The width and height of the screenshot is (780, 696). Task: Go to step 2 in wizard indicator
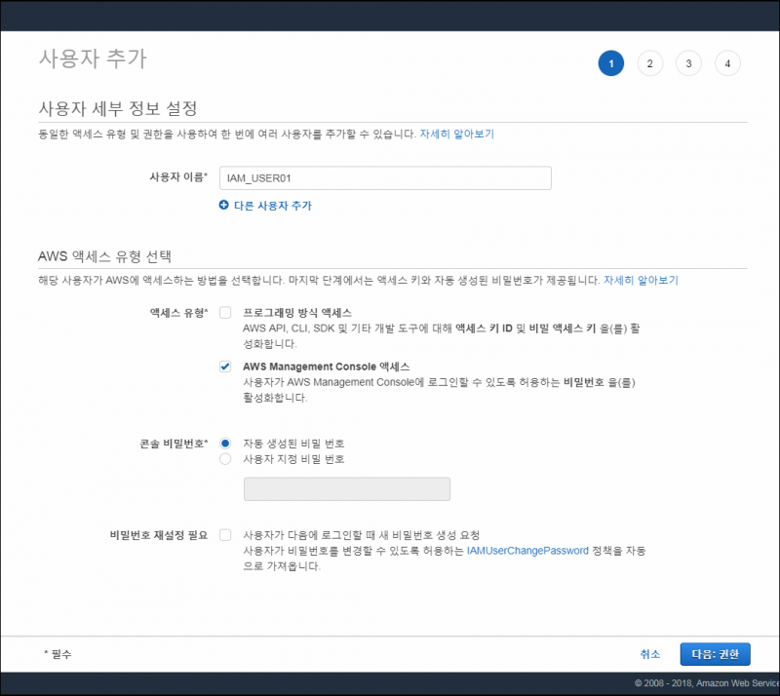649,63
